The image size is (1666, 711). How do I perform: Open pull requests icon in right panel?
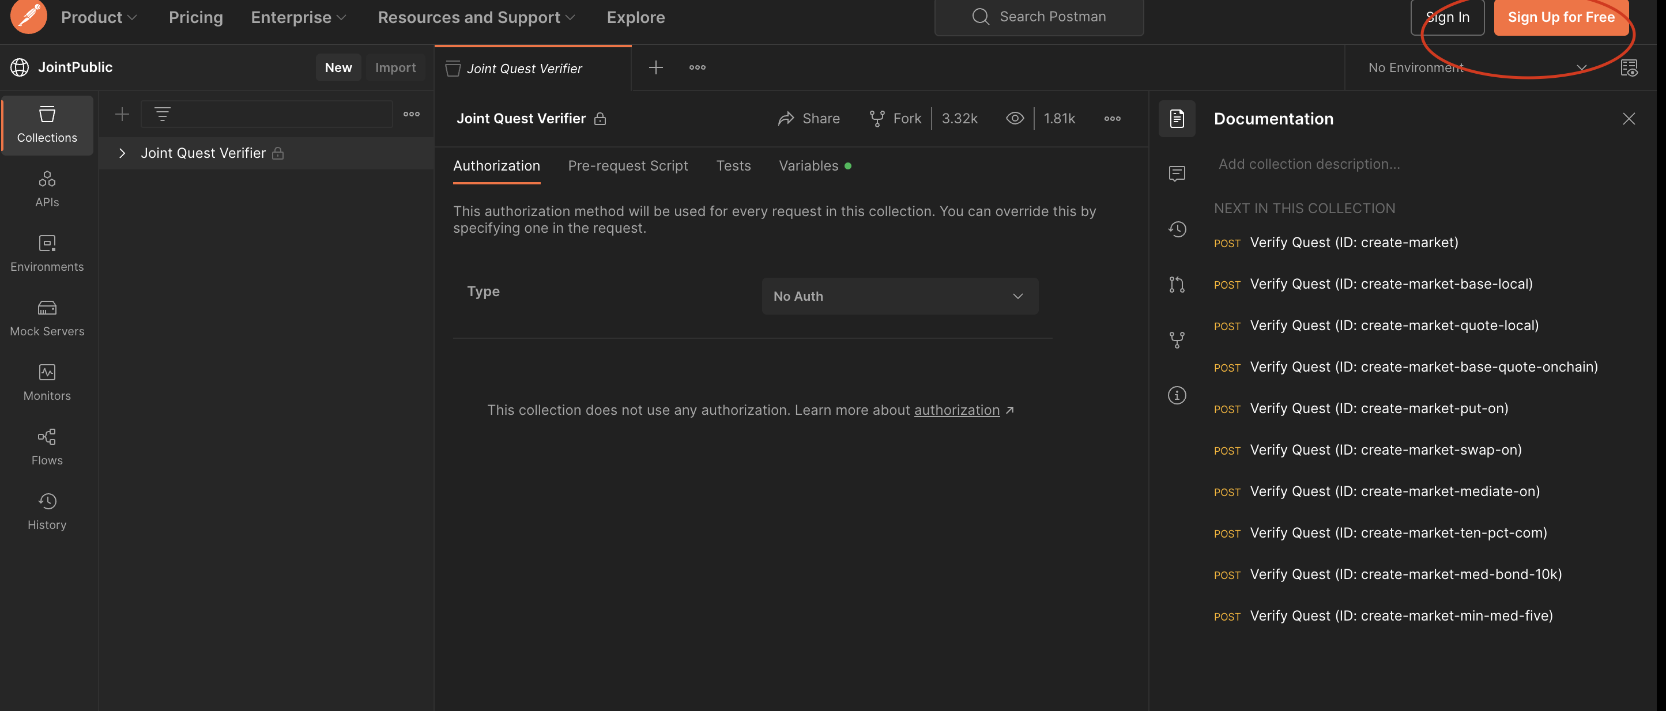coord(1177,285)
